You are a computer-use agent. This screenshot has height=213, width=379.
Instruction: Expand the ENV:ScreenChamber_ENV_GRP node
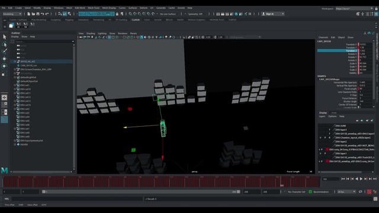15,69
